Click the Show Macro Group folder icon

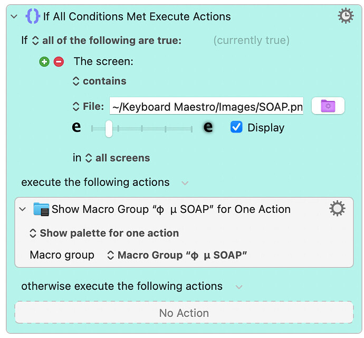tap(41, 209)
